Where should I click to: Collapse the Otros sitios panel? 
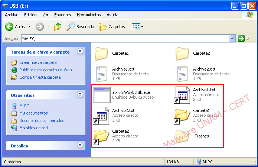[80, 95]
